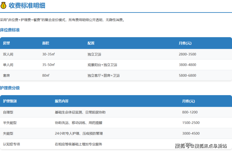Select the 床位费标准 section heading
Image resolution: width=232 pixels, height=151 pixels.
point(10,30)
